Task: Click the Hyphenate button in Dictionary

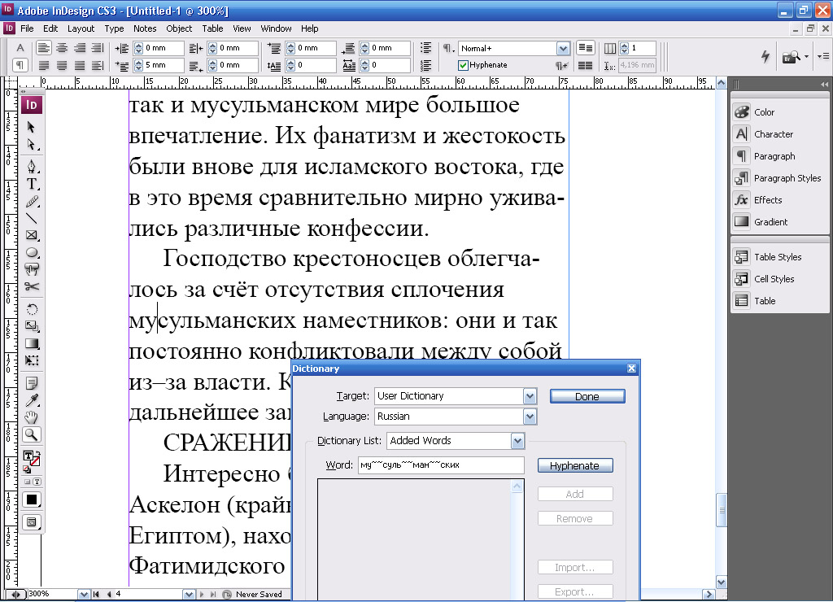Action: pyautogui.click(x=575, y=465)
